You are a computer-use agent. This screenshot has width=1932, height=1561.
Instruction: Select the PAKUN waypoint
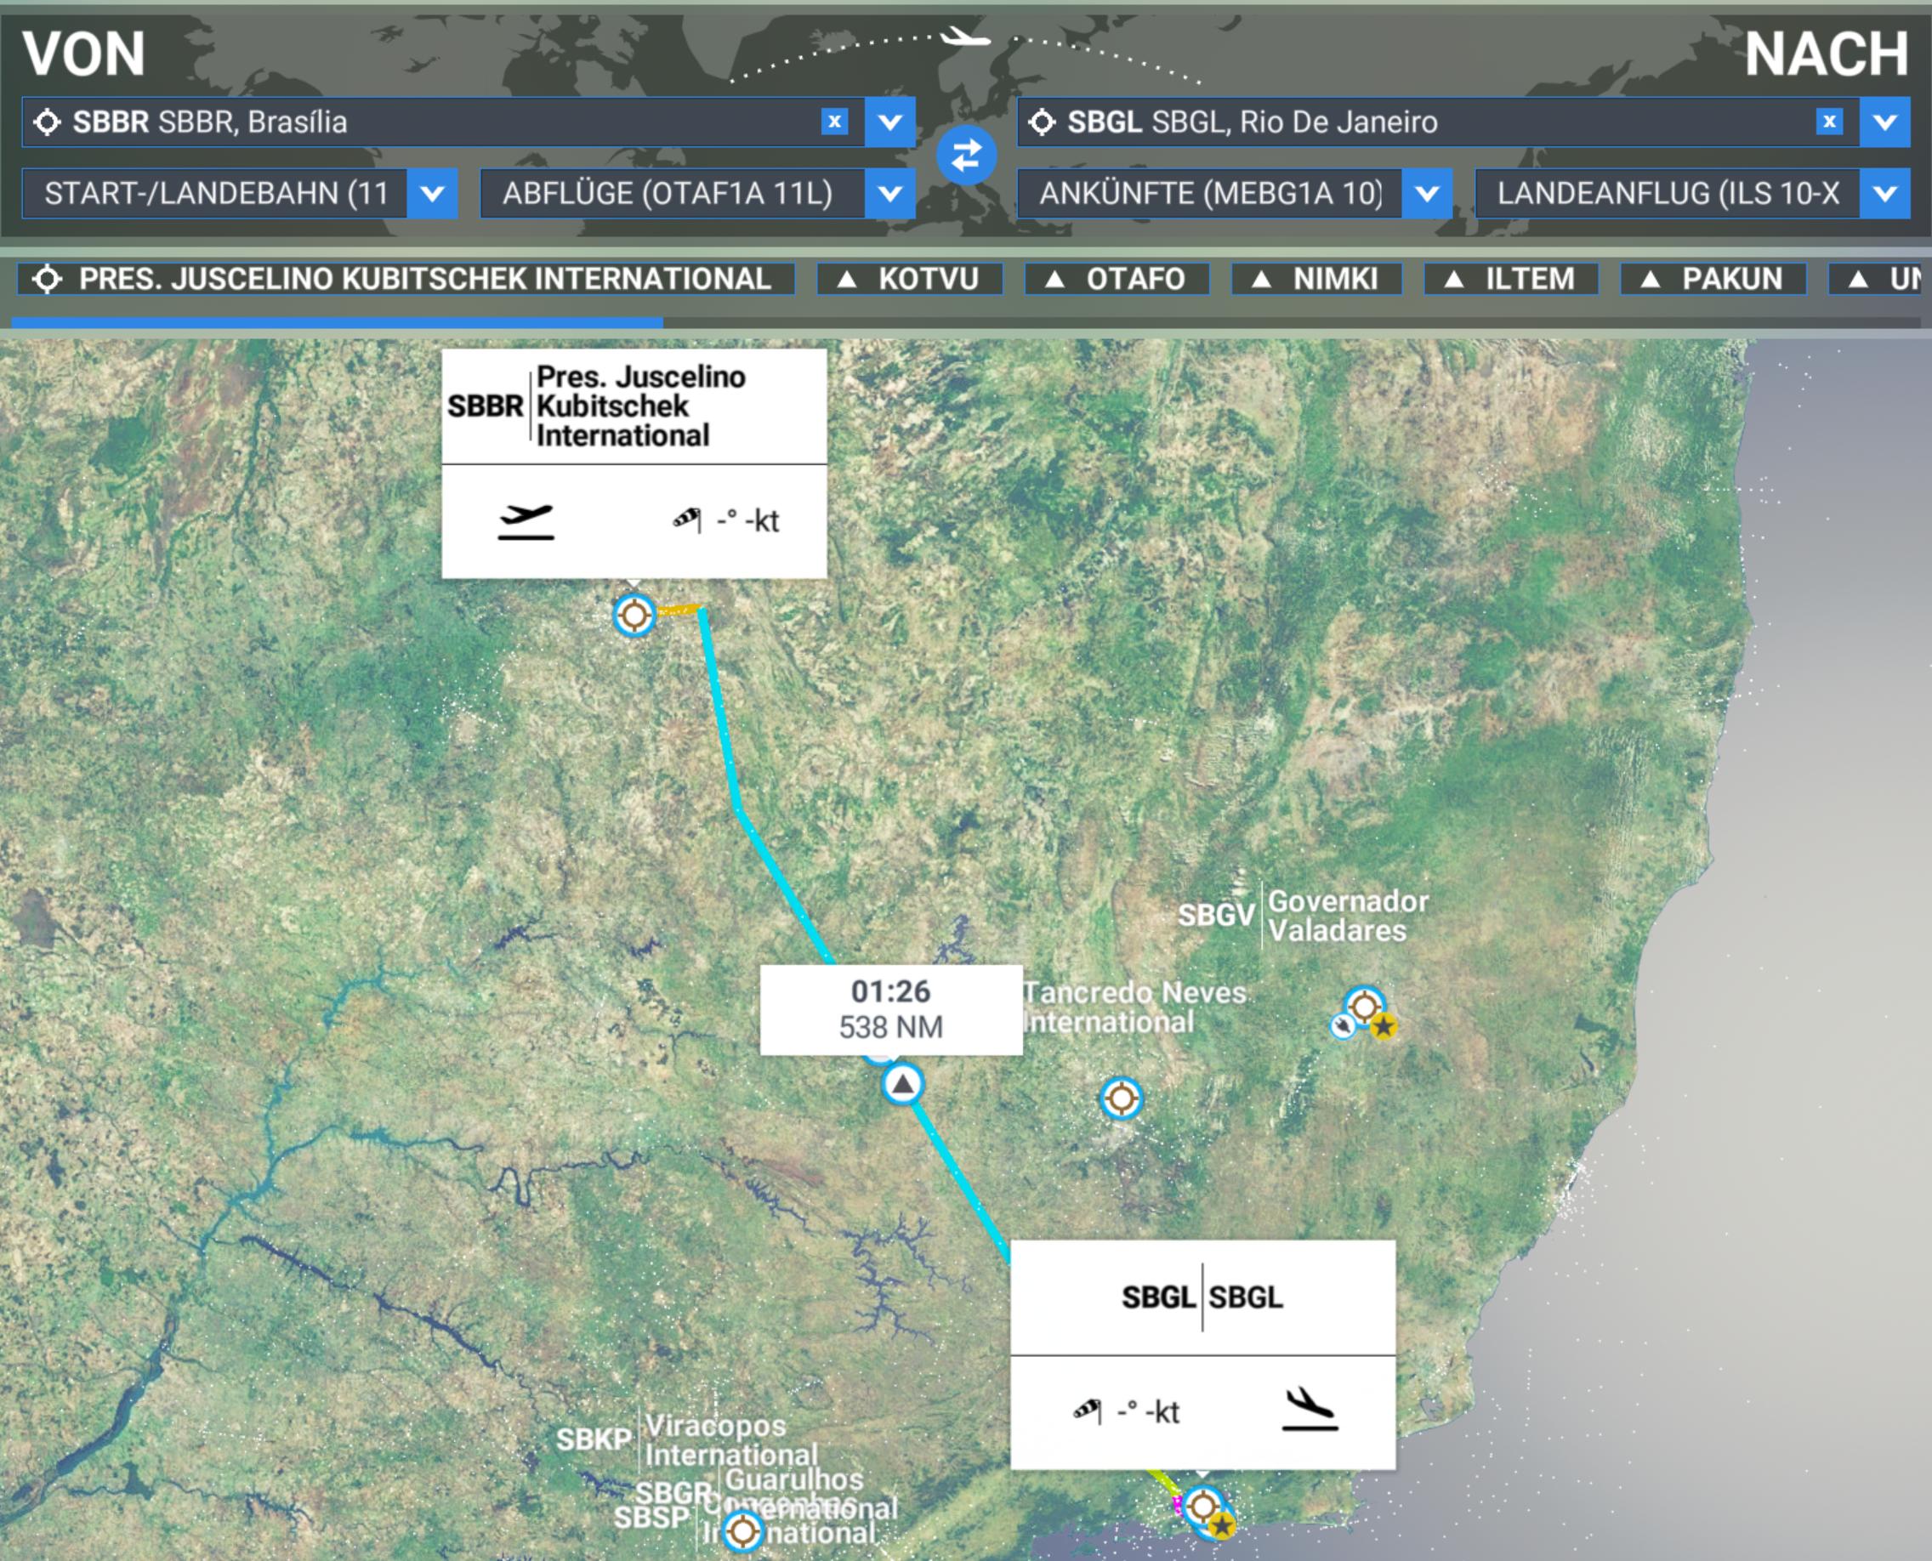coord(1713,279)
